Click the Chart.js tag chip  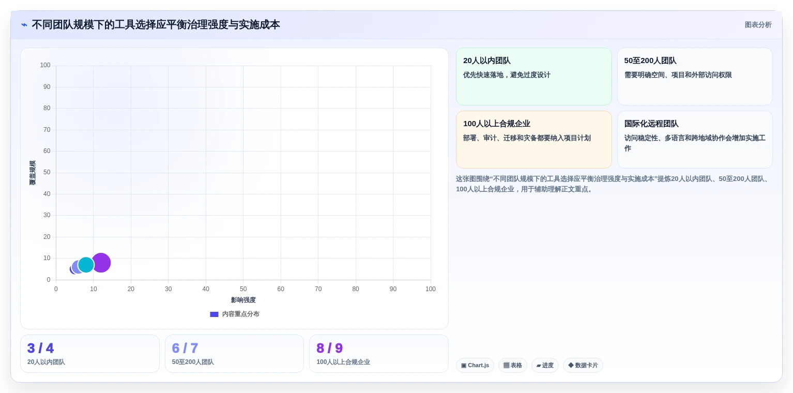(x=475, y=366)
